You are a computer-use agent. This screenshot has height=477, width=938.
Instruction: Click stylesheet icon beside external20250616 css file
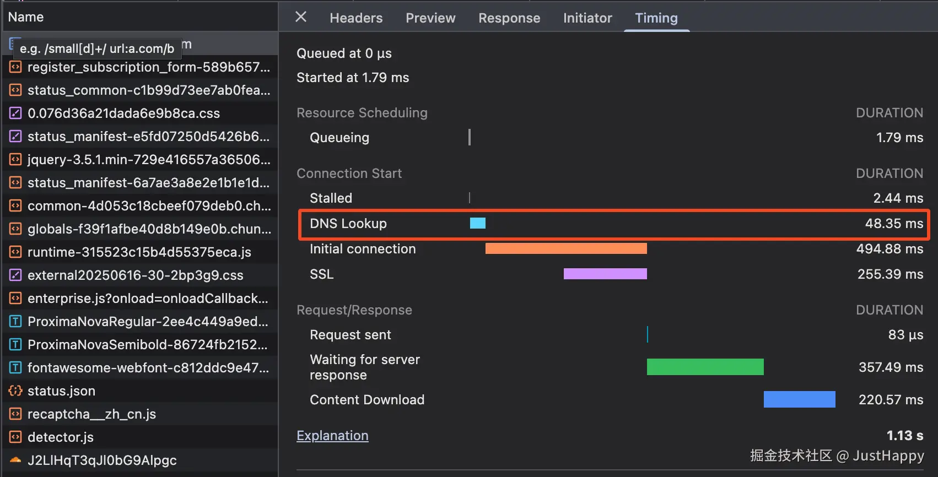15,275
